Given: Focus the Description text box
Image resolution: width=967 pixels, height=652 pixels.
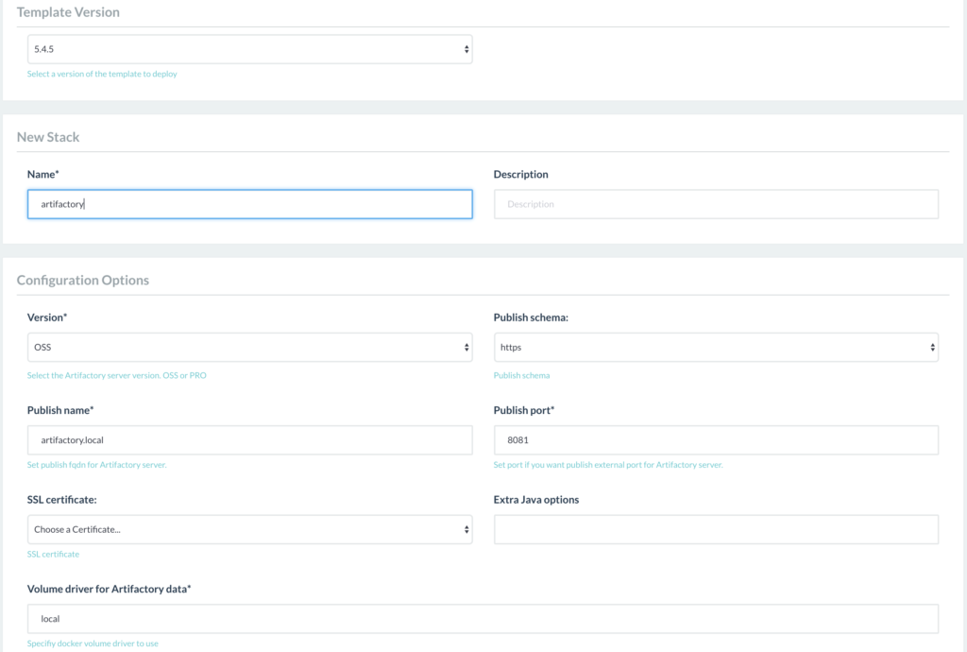Looking at the screenshot, I should 716,204.
